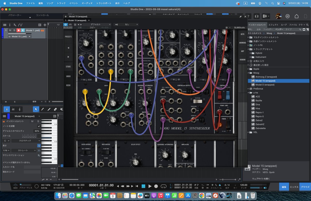Image resolution: width=311 pixels, height=201 pixels.
Task: Switch to the エフェクト browser tab
Action: (x=273, y=25)
